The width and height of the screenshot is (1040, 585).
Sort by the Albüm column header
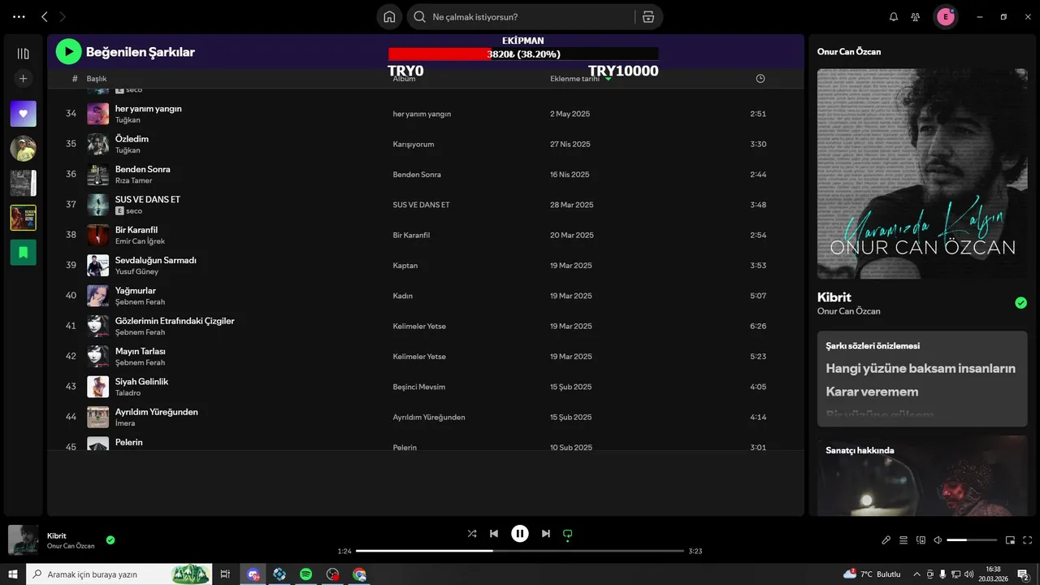(404, 79)
